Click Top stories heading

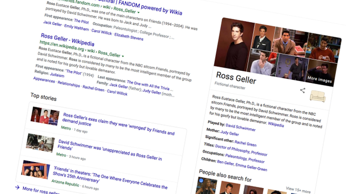click(x=43, y=97)
